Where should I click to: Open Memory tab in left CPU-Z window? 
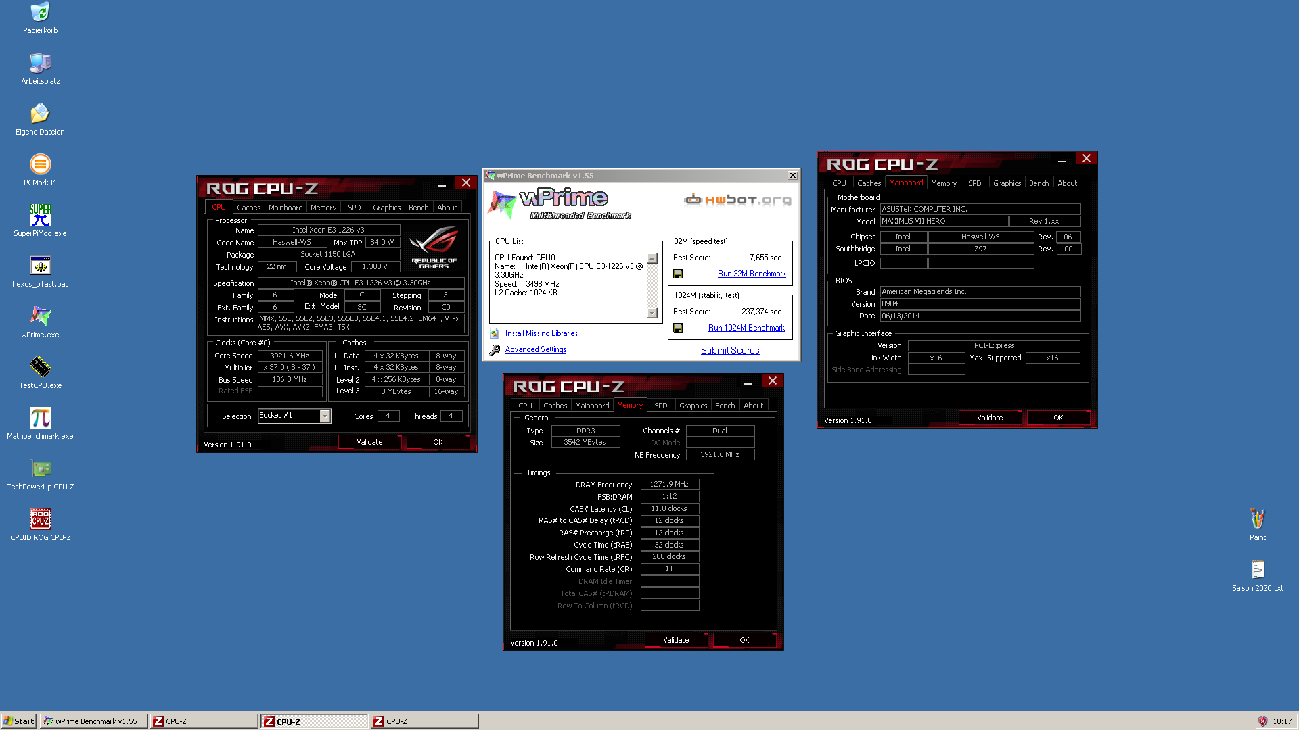coord(323,208)
